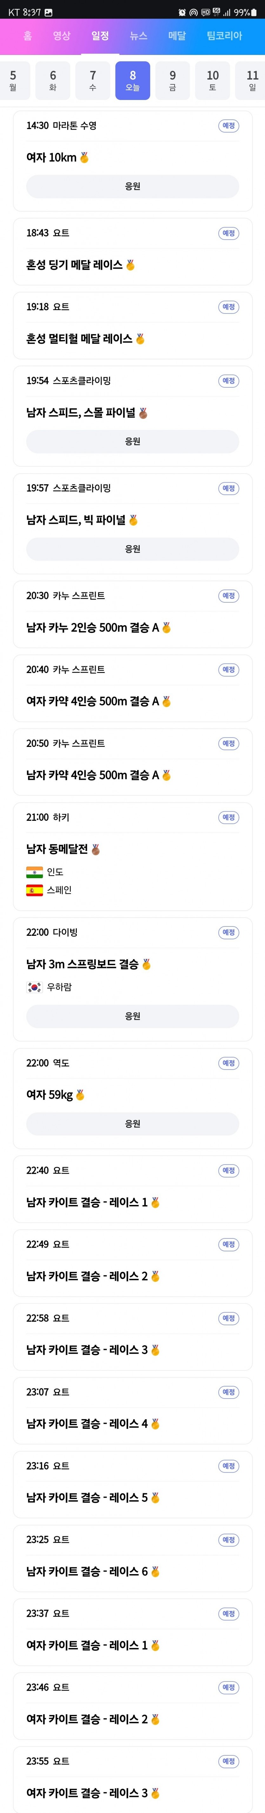Open the 남자 카이트 결승 - 레이스 1 card

click(x=133, y=1189)
